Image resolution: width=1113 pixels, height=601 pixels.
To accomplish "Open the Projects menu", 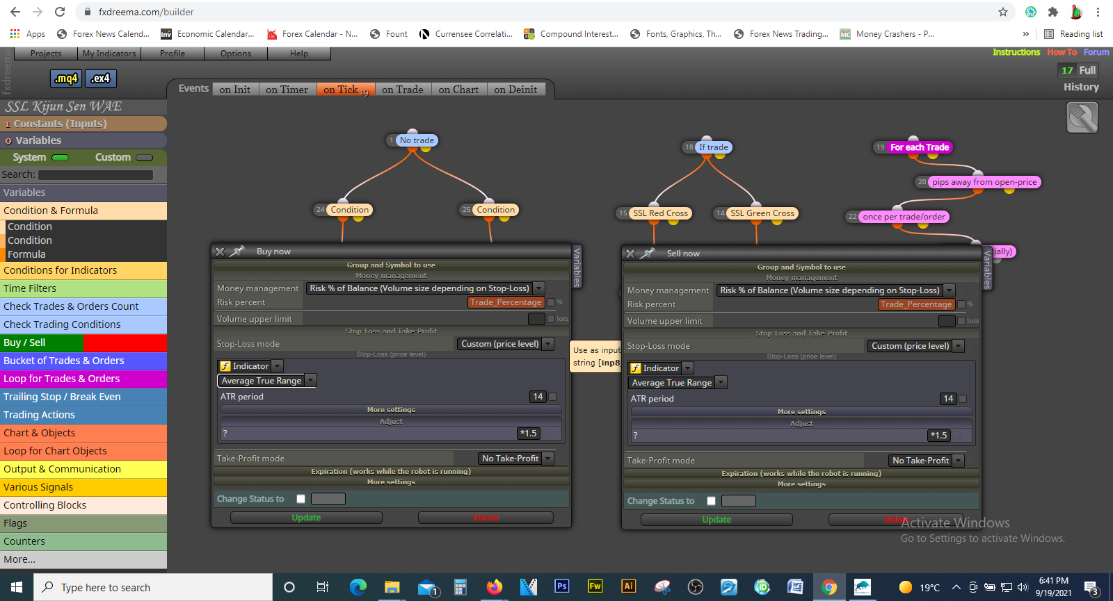I will (x=46, y=53).
